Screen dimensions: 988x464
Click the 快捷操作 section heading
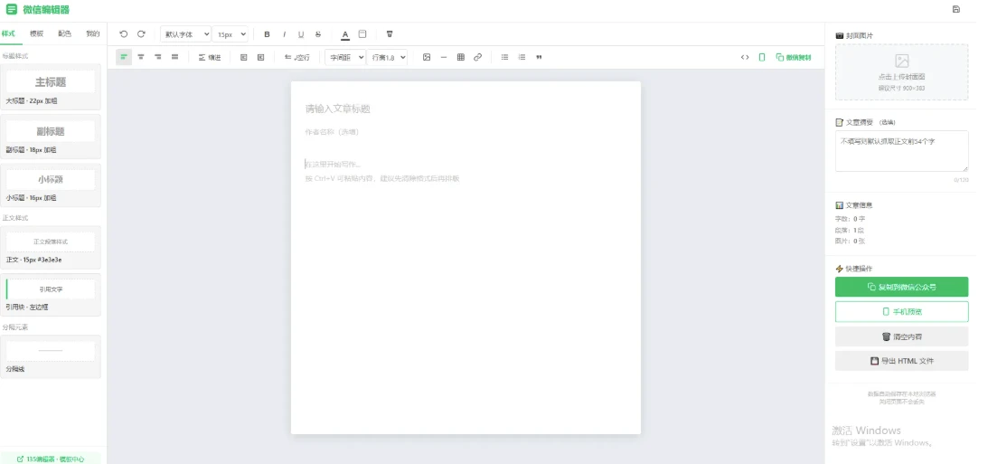[x=854, y=269]
